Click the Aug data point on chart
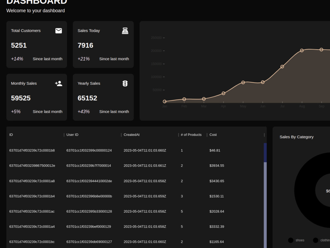330x248 pixels. 302,50
